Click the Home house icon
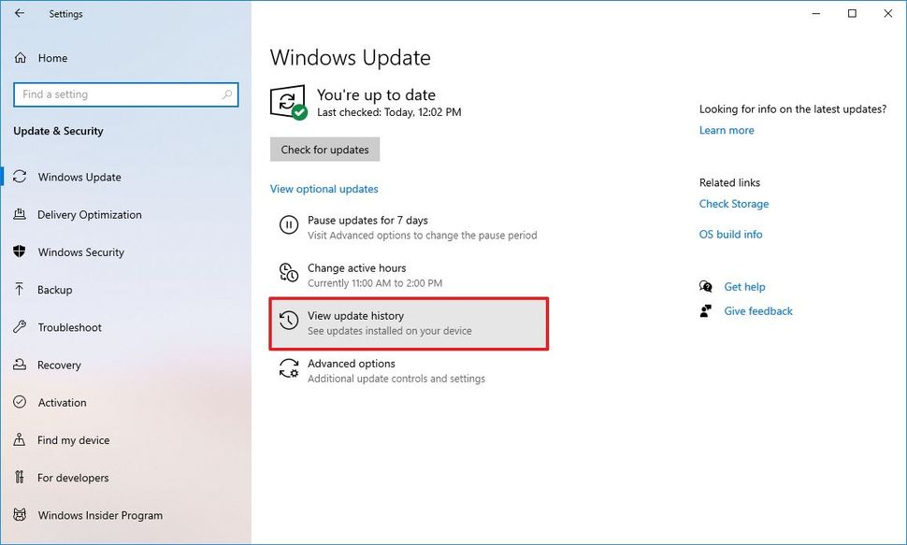This screenshot has width=907, height=545. pyautogui.click(x=21, y=58)
